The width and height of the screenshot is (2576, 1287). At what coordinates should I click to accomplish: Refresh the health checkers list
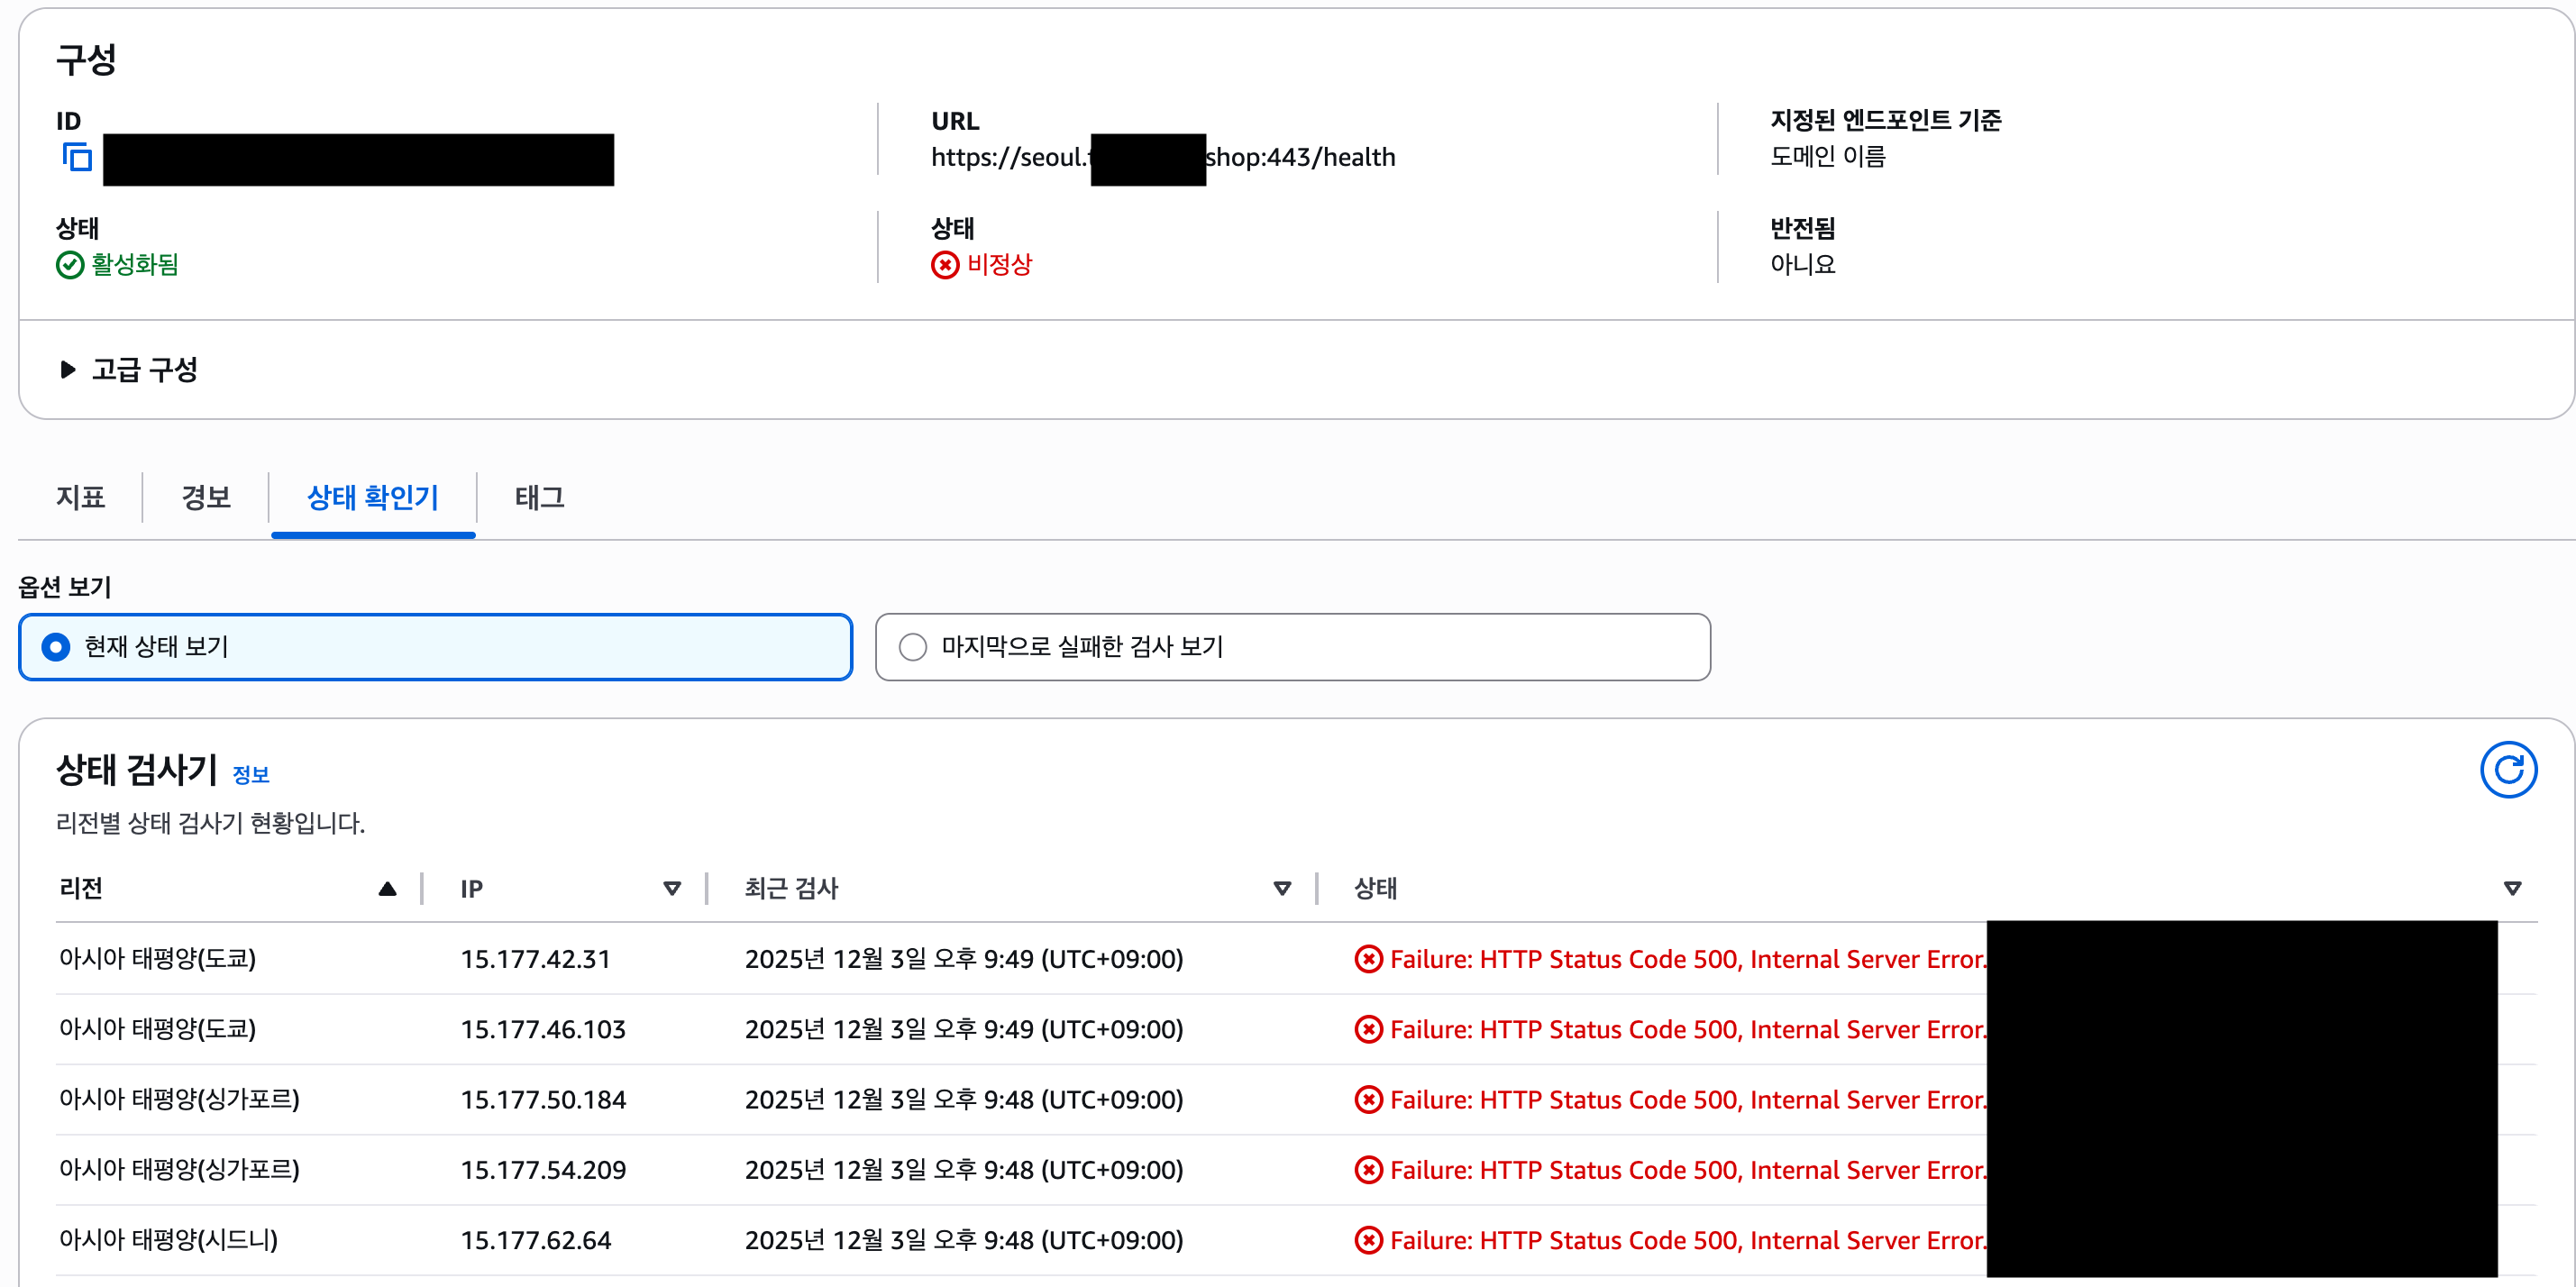pos(2507,769)
